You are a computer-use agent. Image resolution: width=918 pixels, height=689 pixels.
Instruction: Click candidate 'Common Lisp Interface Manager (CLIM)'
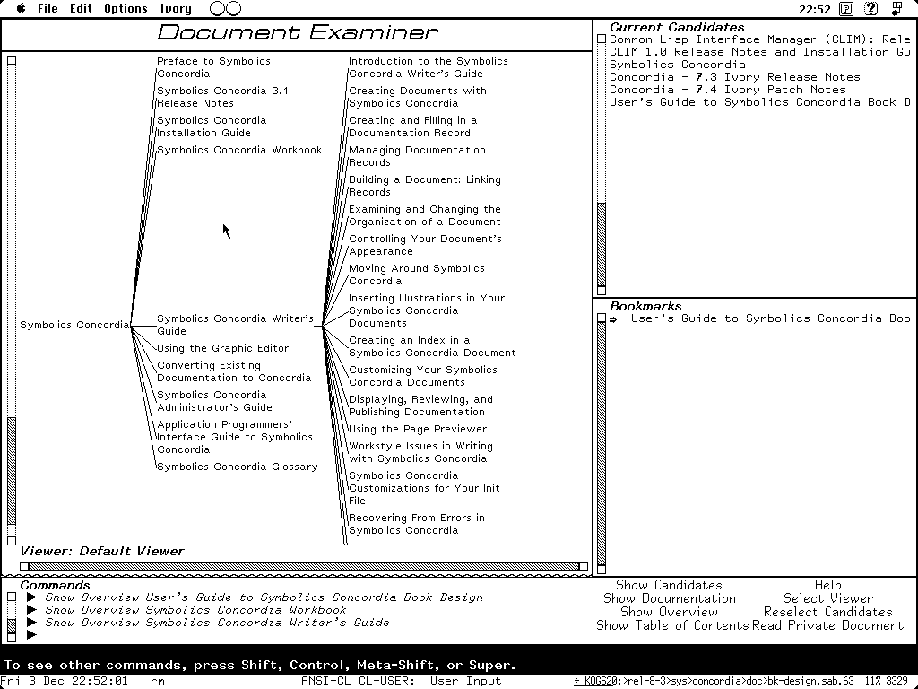pyautogui.click(x=760, y=39)
